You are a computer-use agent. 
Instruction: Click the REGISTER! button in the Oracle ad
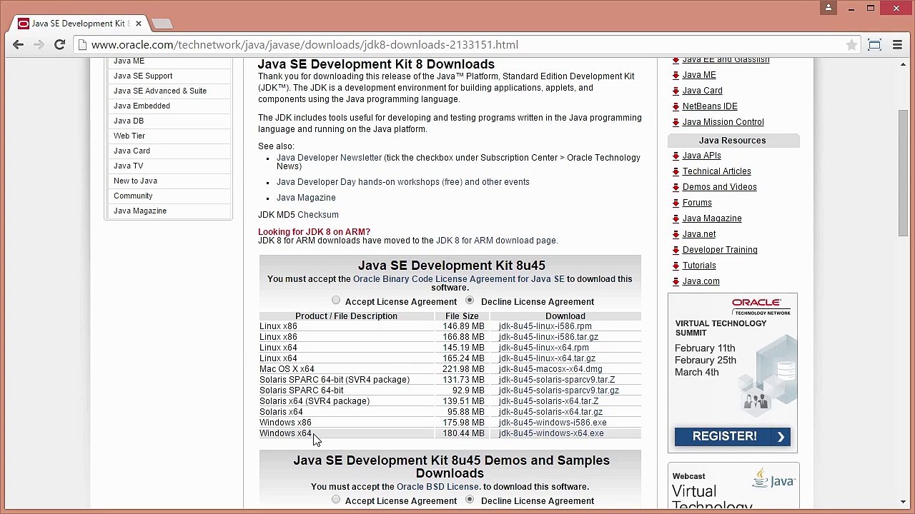(733, 436)
